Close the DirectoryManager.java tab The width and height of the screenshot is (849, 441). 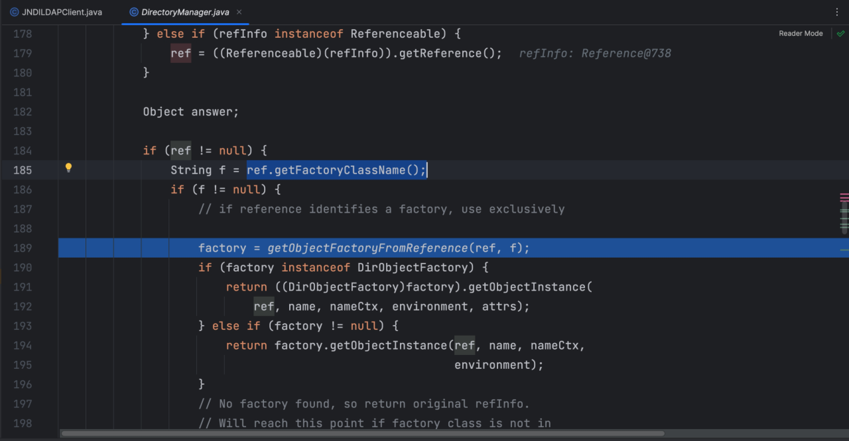click(239, 12)
